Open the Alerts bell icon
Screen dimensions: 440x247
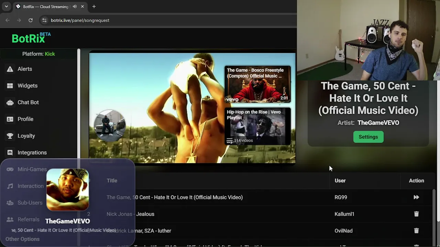10,69
